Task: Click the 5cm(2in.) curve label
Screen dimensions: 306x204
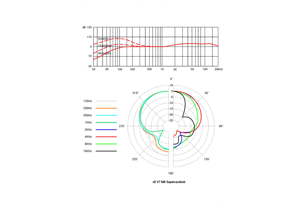Action: coord(104,39)
